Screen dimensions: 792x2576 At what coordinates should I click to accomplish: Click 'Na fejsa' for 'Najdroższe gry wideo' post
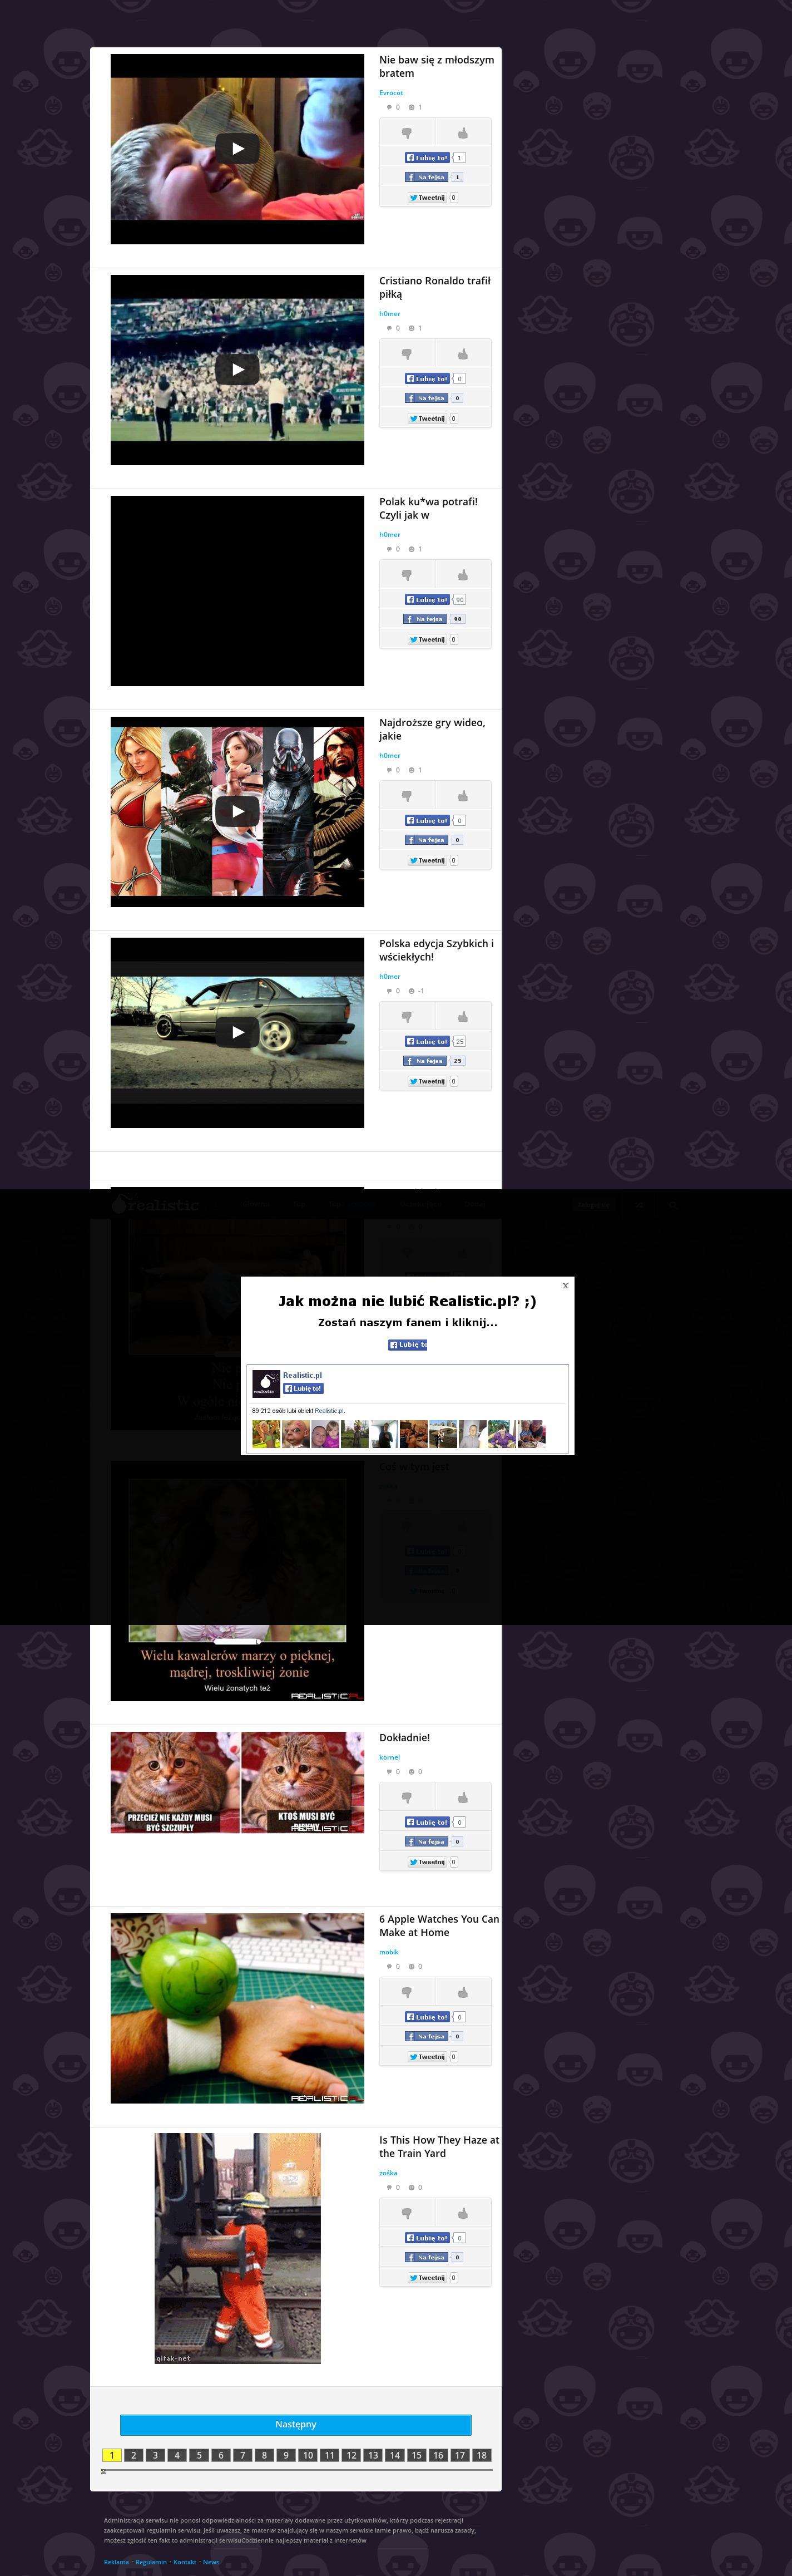click(x=427, y=840)
